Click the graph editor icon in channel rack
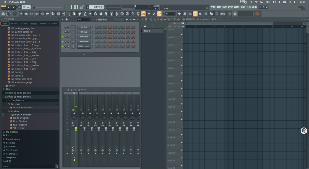Viewport: 309px width, 169px height. tap(130, 20)
